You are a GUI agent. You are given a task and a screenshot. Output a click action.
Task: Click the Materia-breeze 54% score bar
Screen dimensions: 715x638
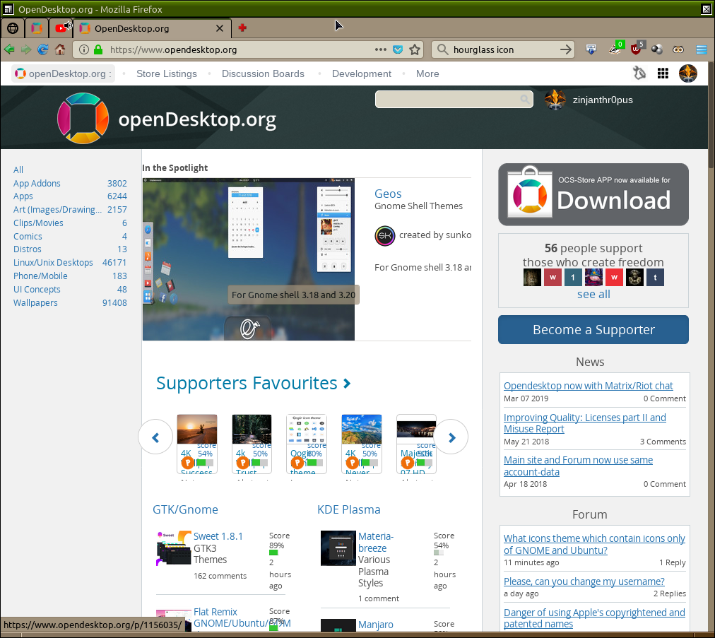coord(439,553)
